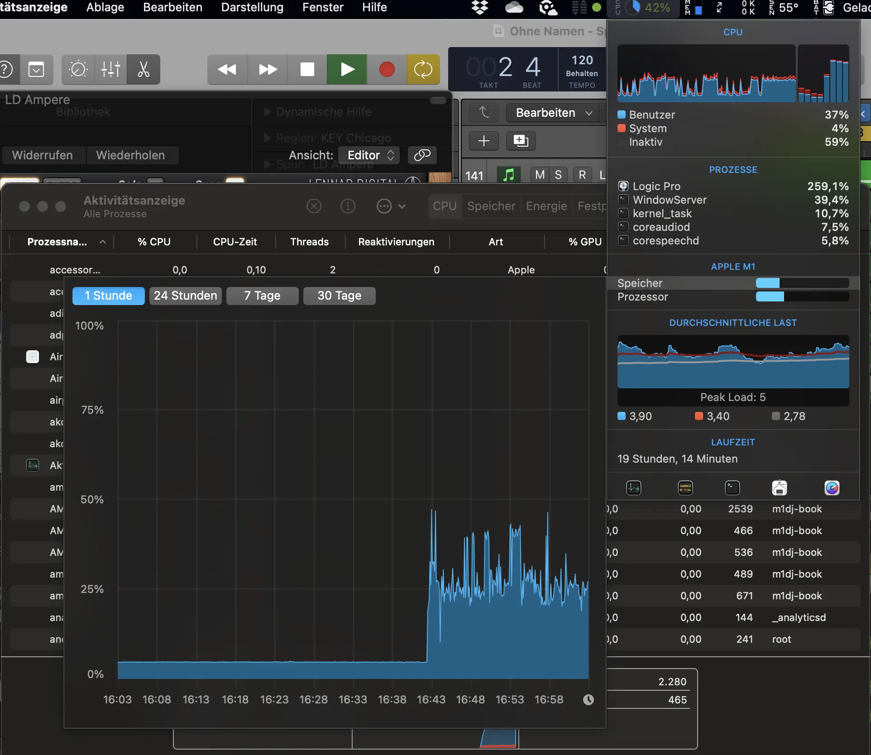Open the Darstellung menu
The width and height of the screenshot is (871, 755).
tap(252, 7)
